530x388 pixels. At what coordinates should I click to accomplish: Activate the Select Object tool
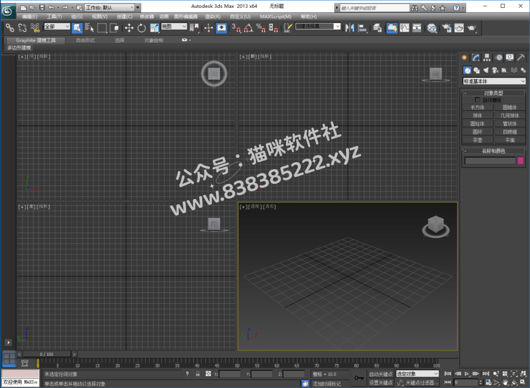point(77,28)
